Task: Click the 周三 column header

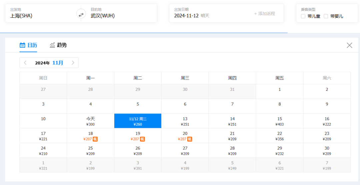Action: 185,78
